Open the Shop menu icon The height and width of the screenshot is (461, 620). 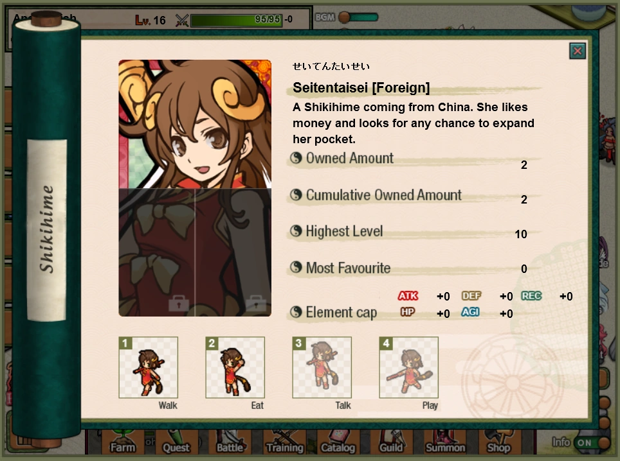pyautogui.click(x=498, y=443)
